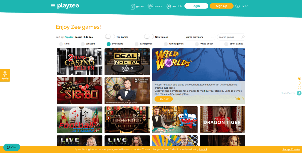Click the zee club medal icon
This screenshot has width=302, height=153.
(169, 6)
